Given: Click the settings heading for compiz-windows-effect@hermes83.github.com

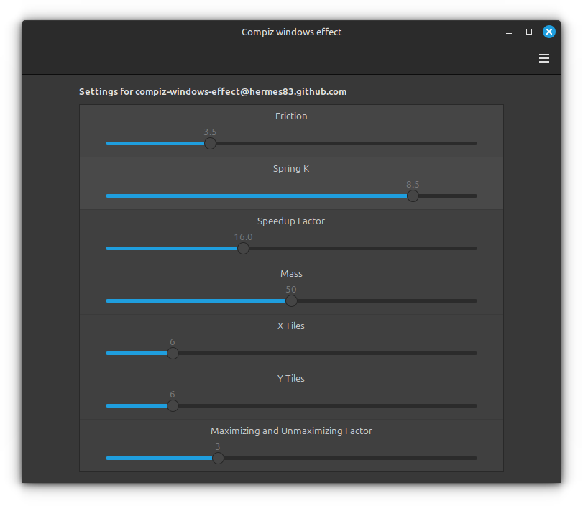Looking at the screenshot, I should (213, 92).
